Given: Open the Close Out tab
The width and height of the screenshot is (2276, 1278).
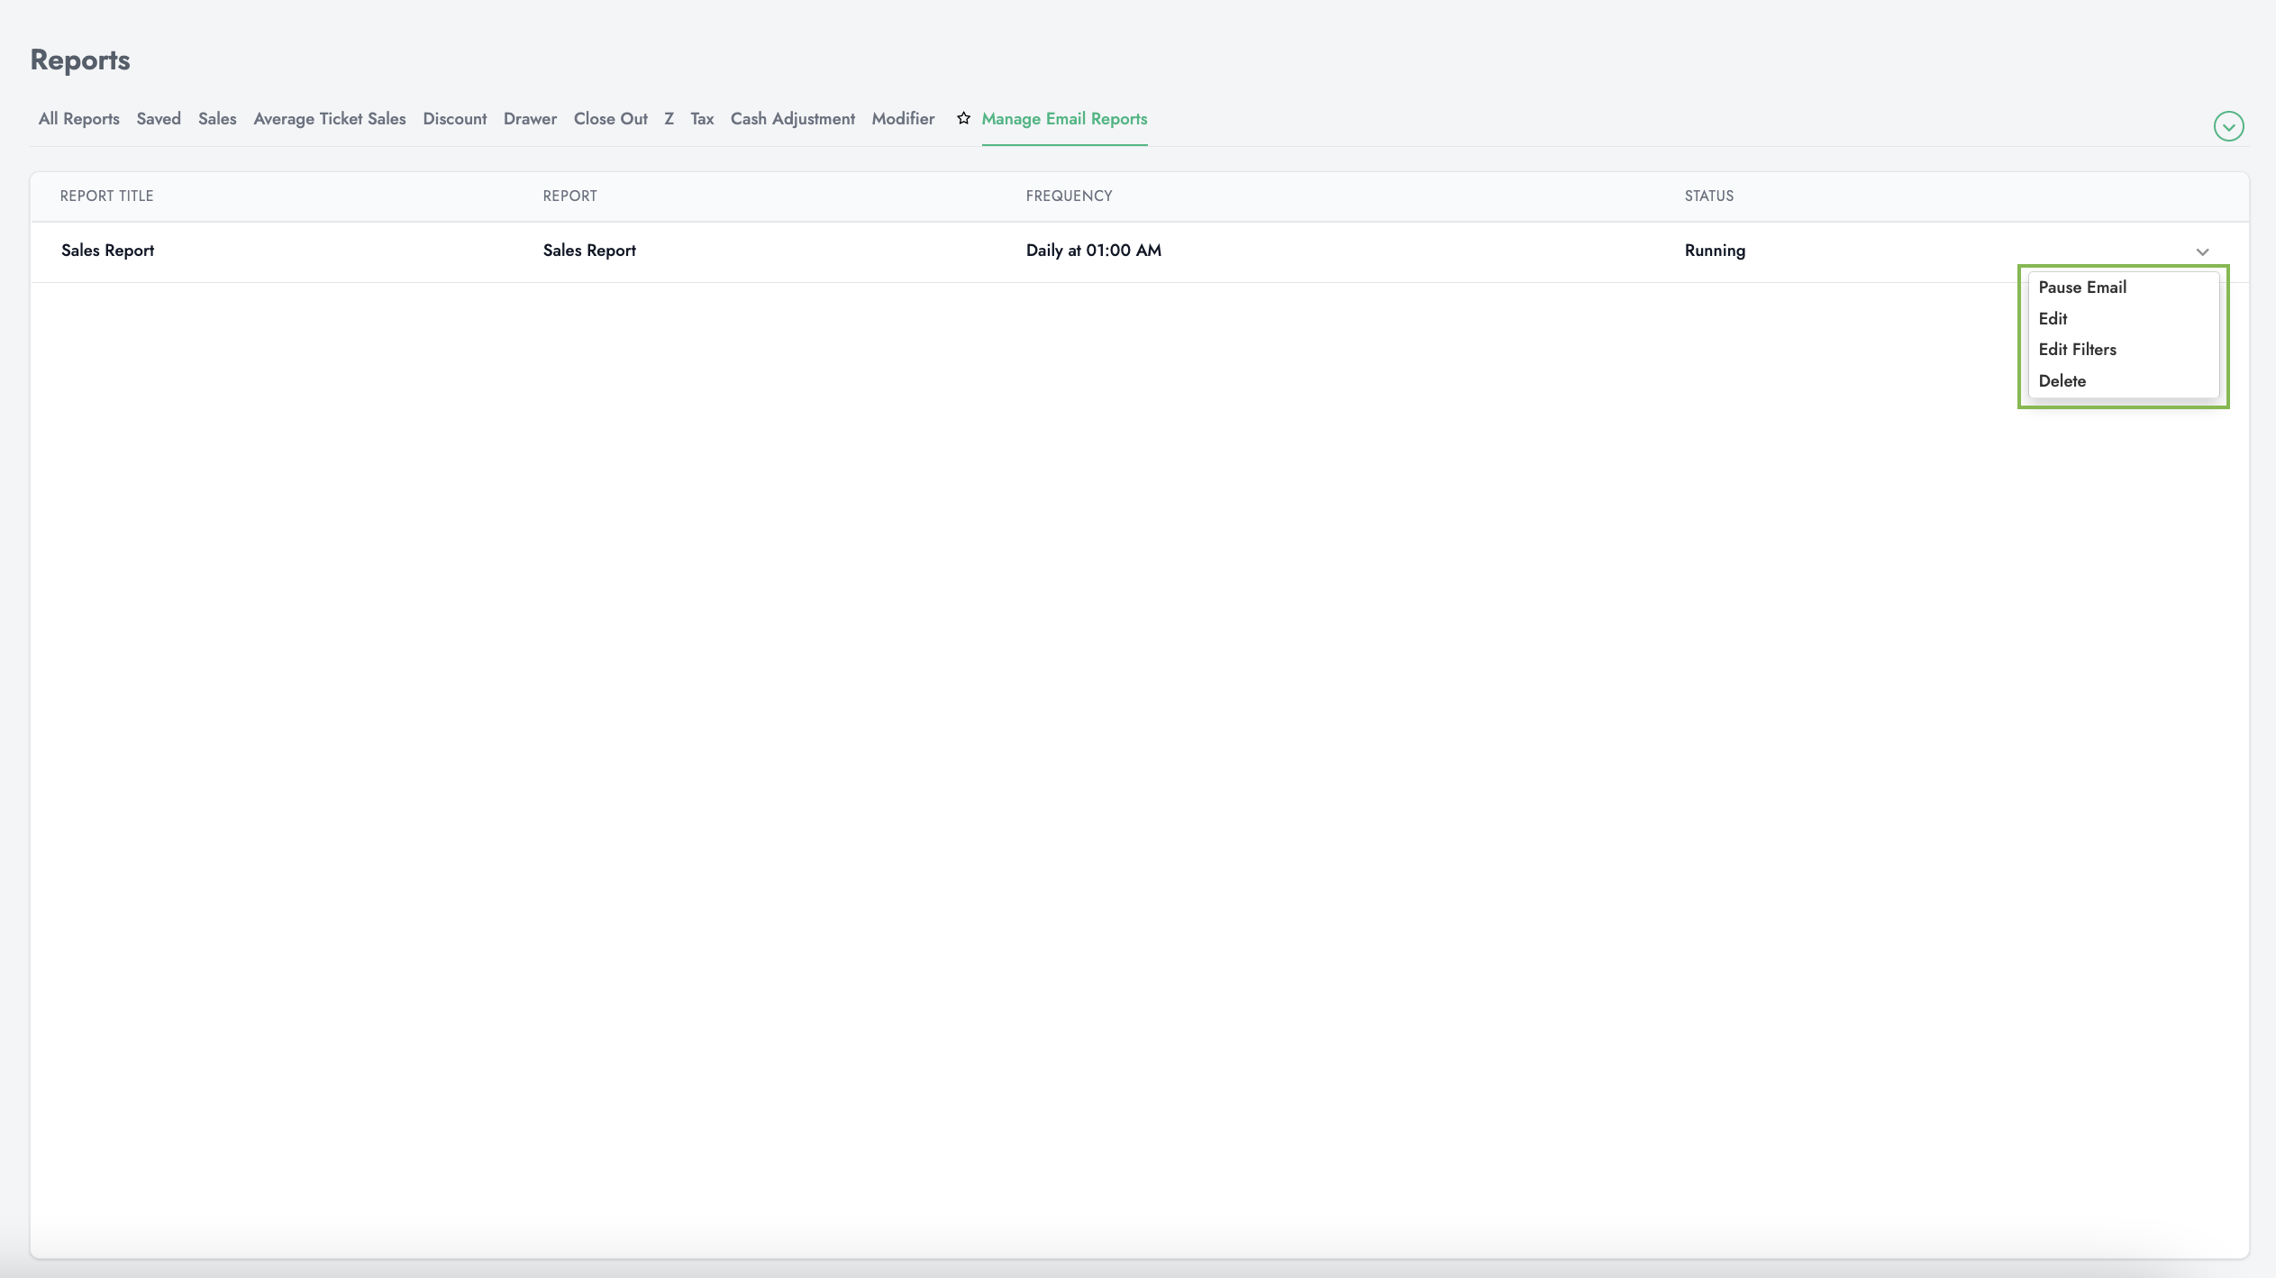Looking at the screenshot, I should (610, 118).
